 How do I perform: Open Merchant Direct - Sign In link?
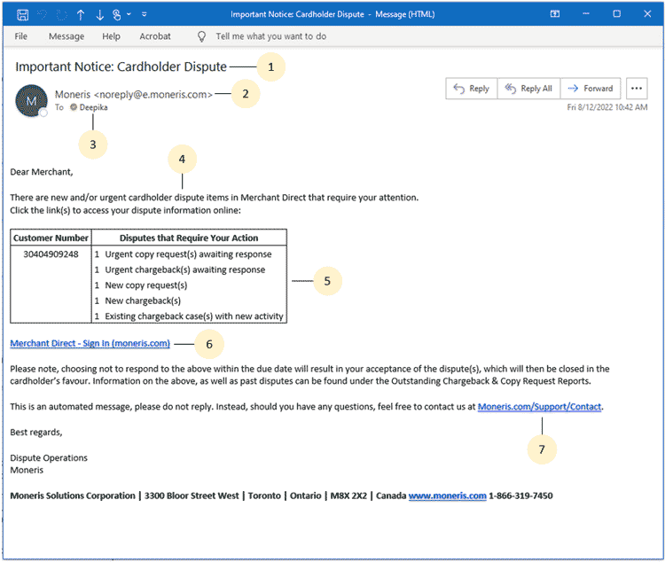(x=90, y=343)
